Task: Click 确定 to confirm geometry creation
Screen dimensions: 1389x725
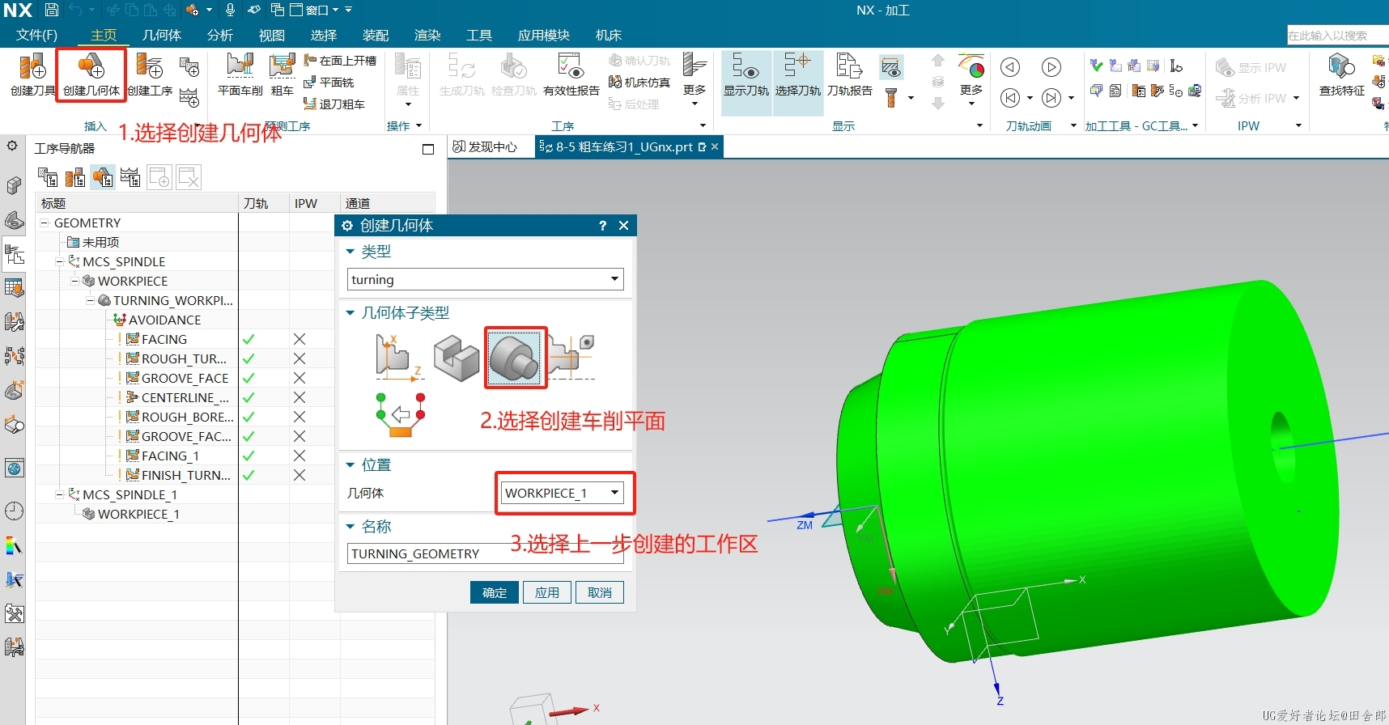Action: coord(495,592)
